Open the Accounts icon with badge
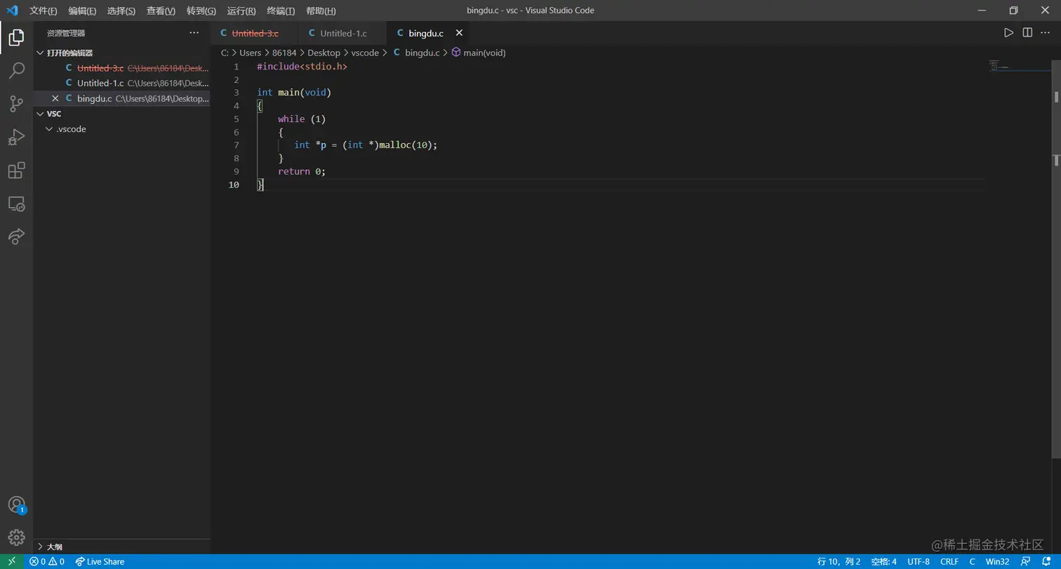This screenshot has height=569, width=1061. (16, 505)
